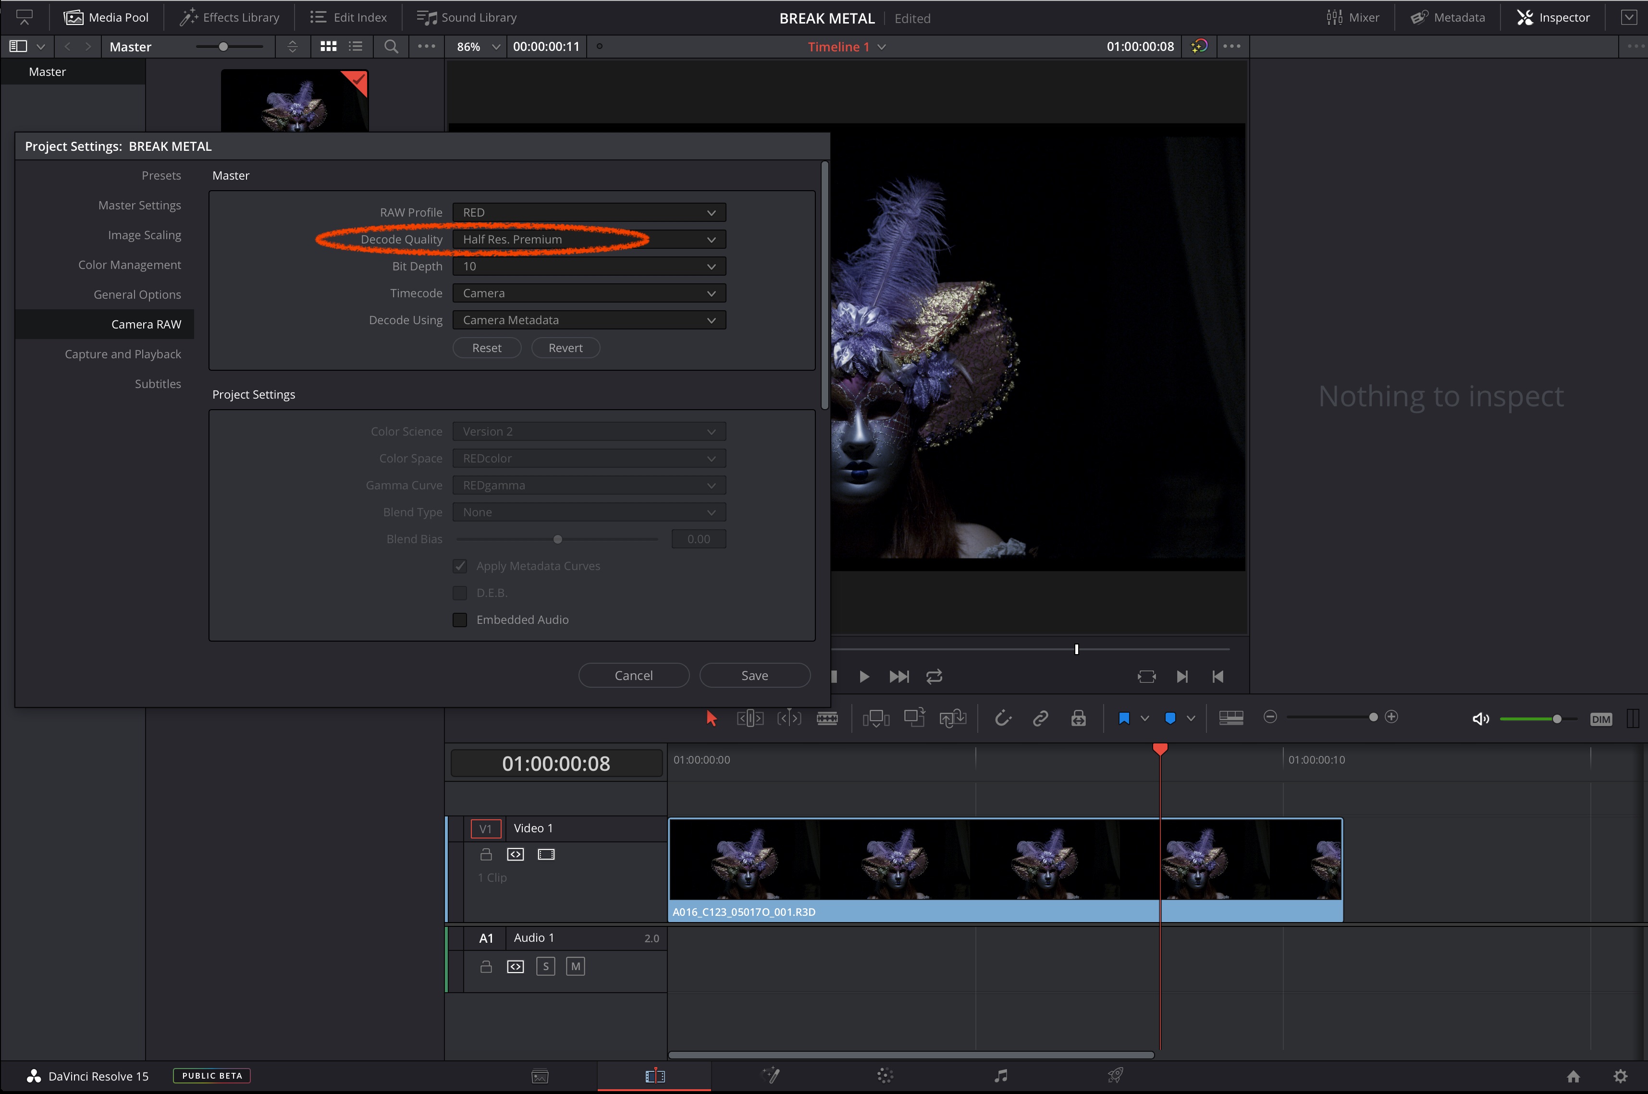The height and width of the screenshot is (1094, 1648).
Task: Click the zoom out minus icon
Action: click(x=1270, y=717)
